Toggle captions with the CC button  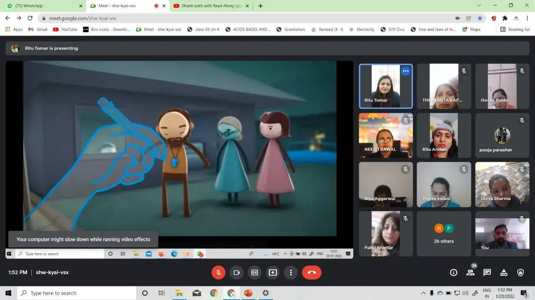coord(255,272)
